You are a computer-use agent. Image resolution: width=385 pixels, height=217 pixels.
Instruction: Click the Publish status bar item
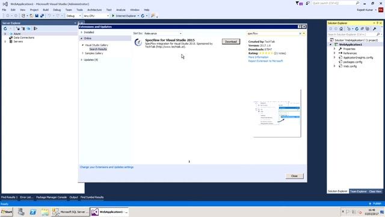click(375, 204)
